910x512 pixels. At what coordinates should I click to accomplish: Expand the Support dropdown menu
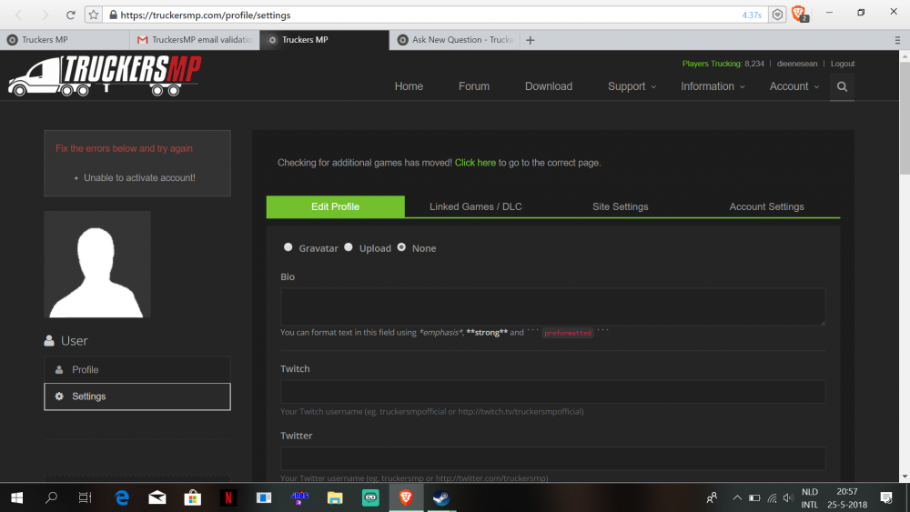632,86
